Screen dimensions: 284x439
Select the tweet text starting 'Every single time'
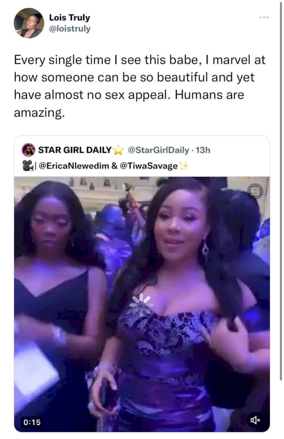[140, 86]
